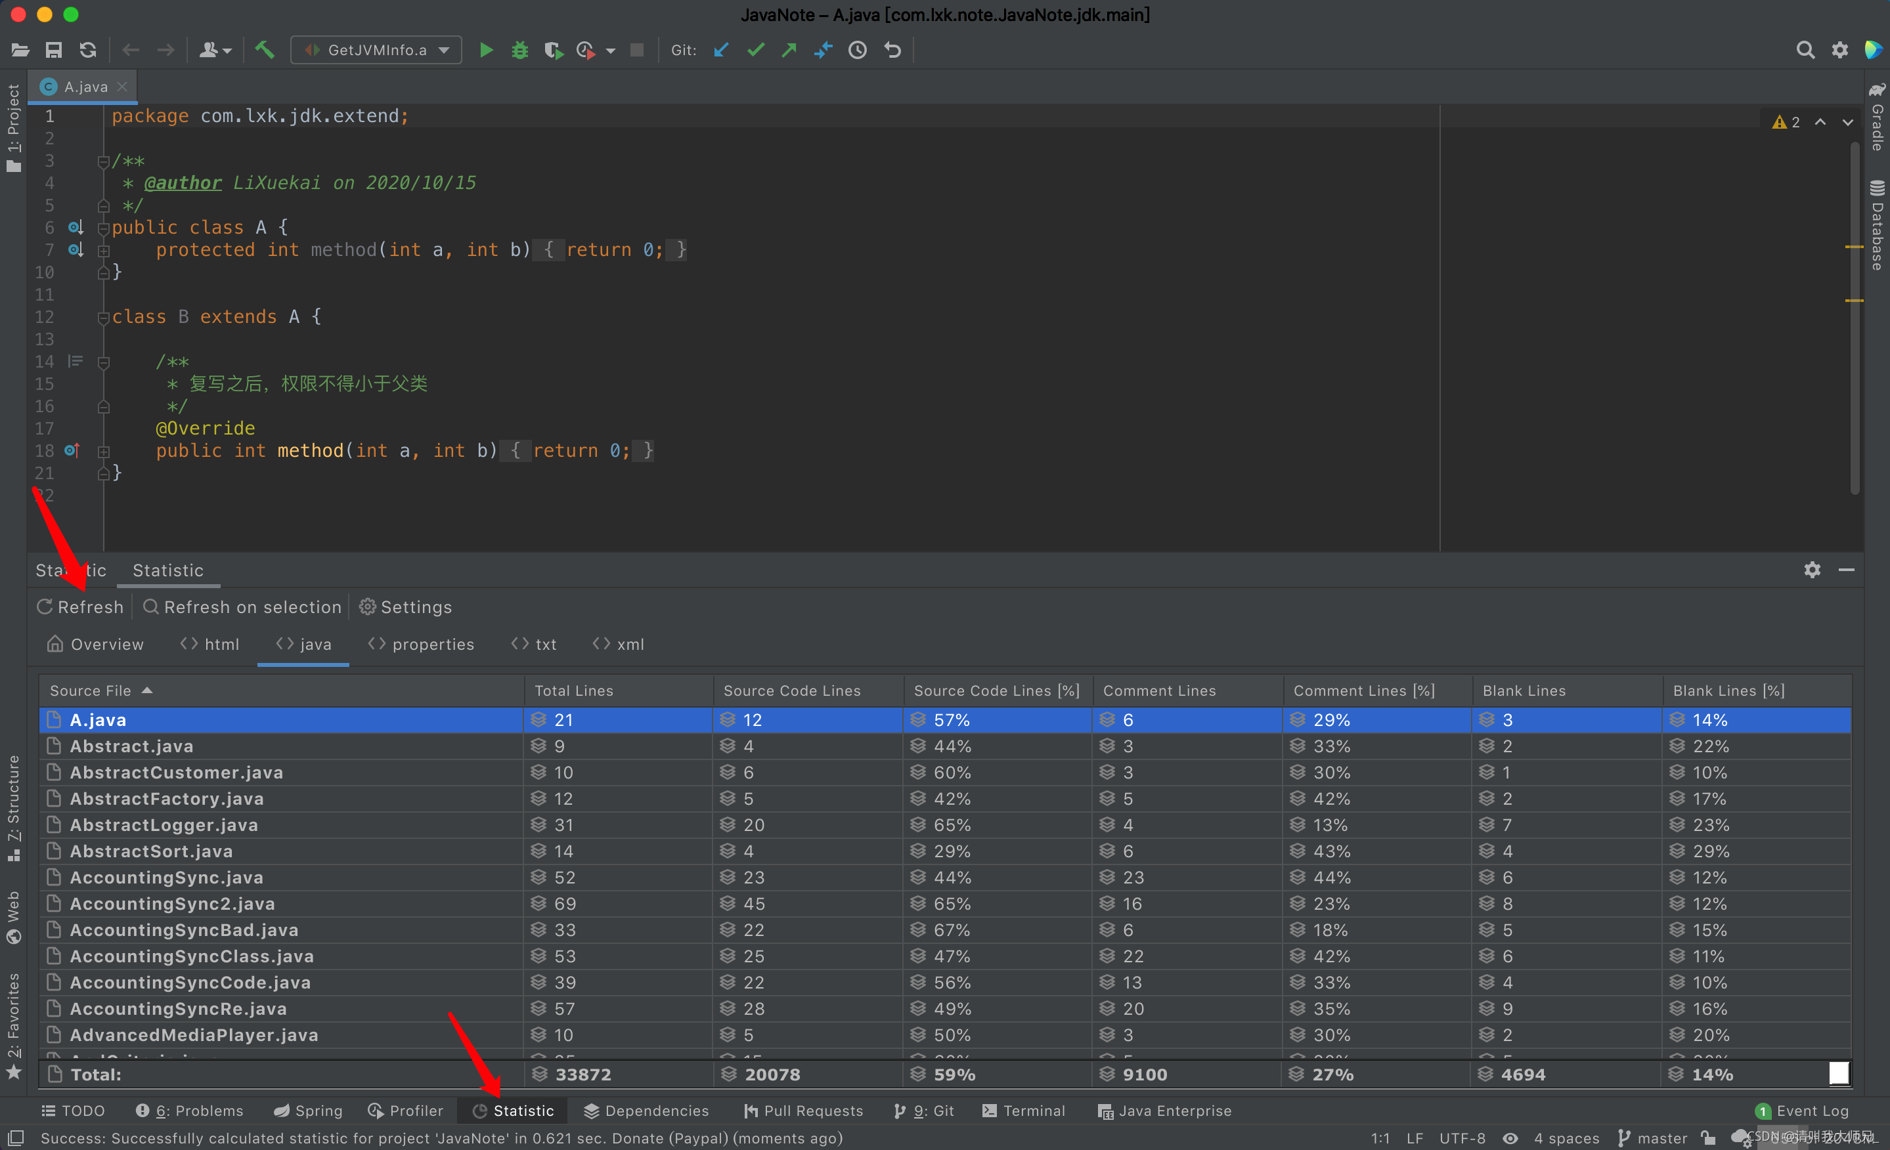The image size is (1890, 1150).
Task: Click Synchronize files icon in toolbar
Action: coord(88,50)
